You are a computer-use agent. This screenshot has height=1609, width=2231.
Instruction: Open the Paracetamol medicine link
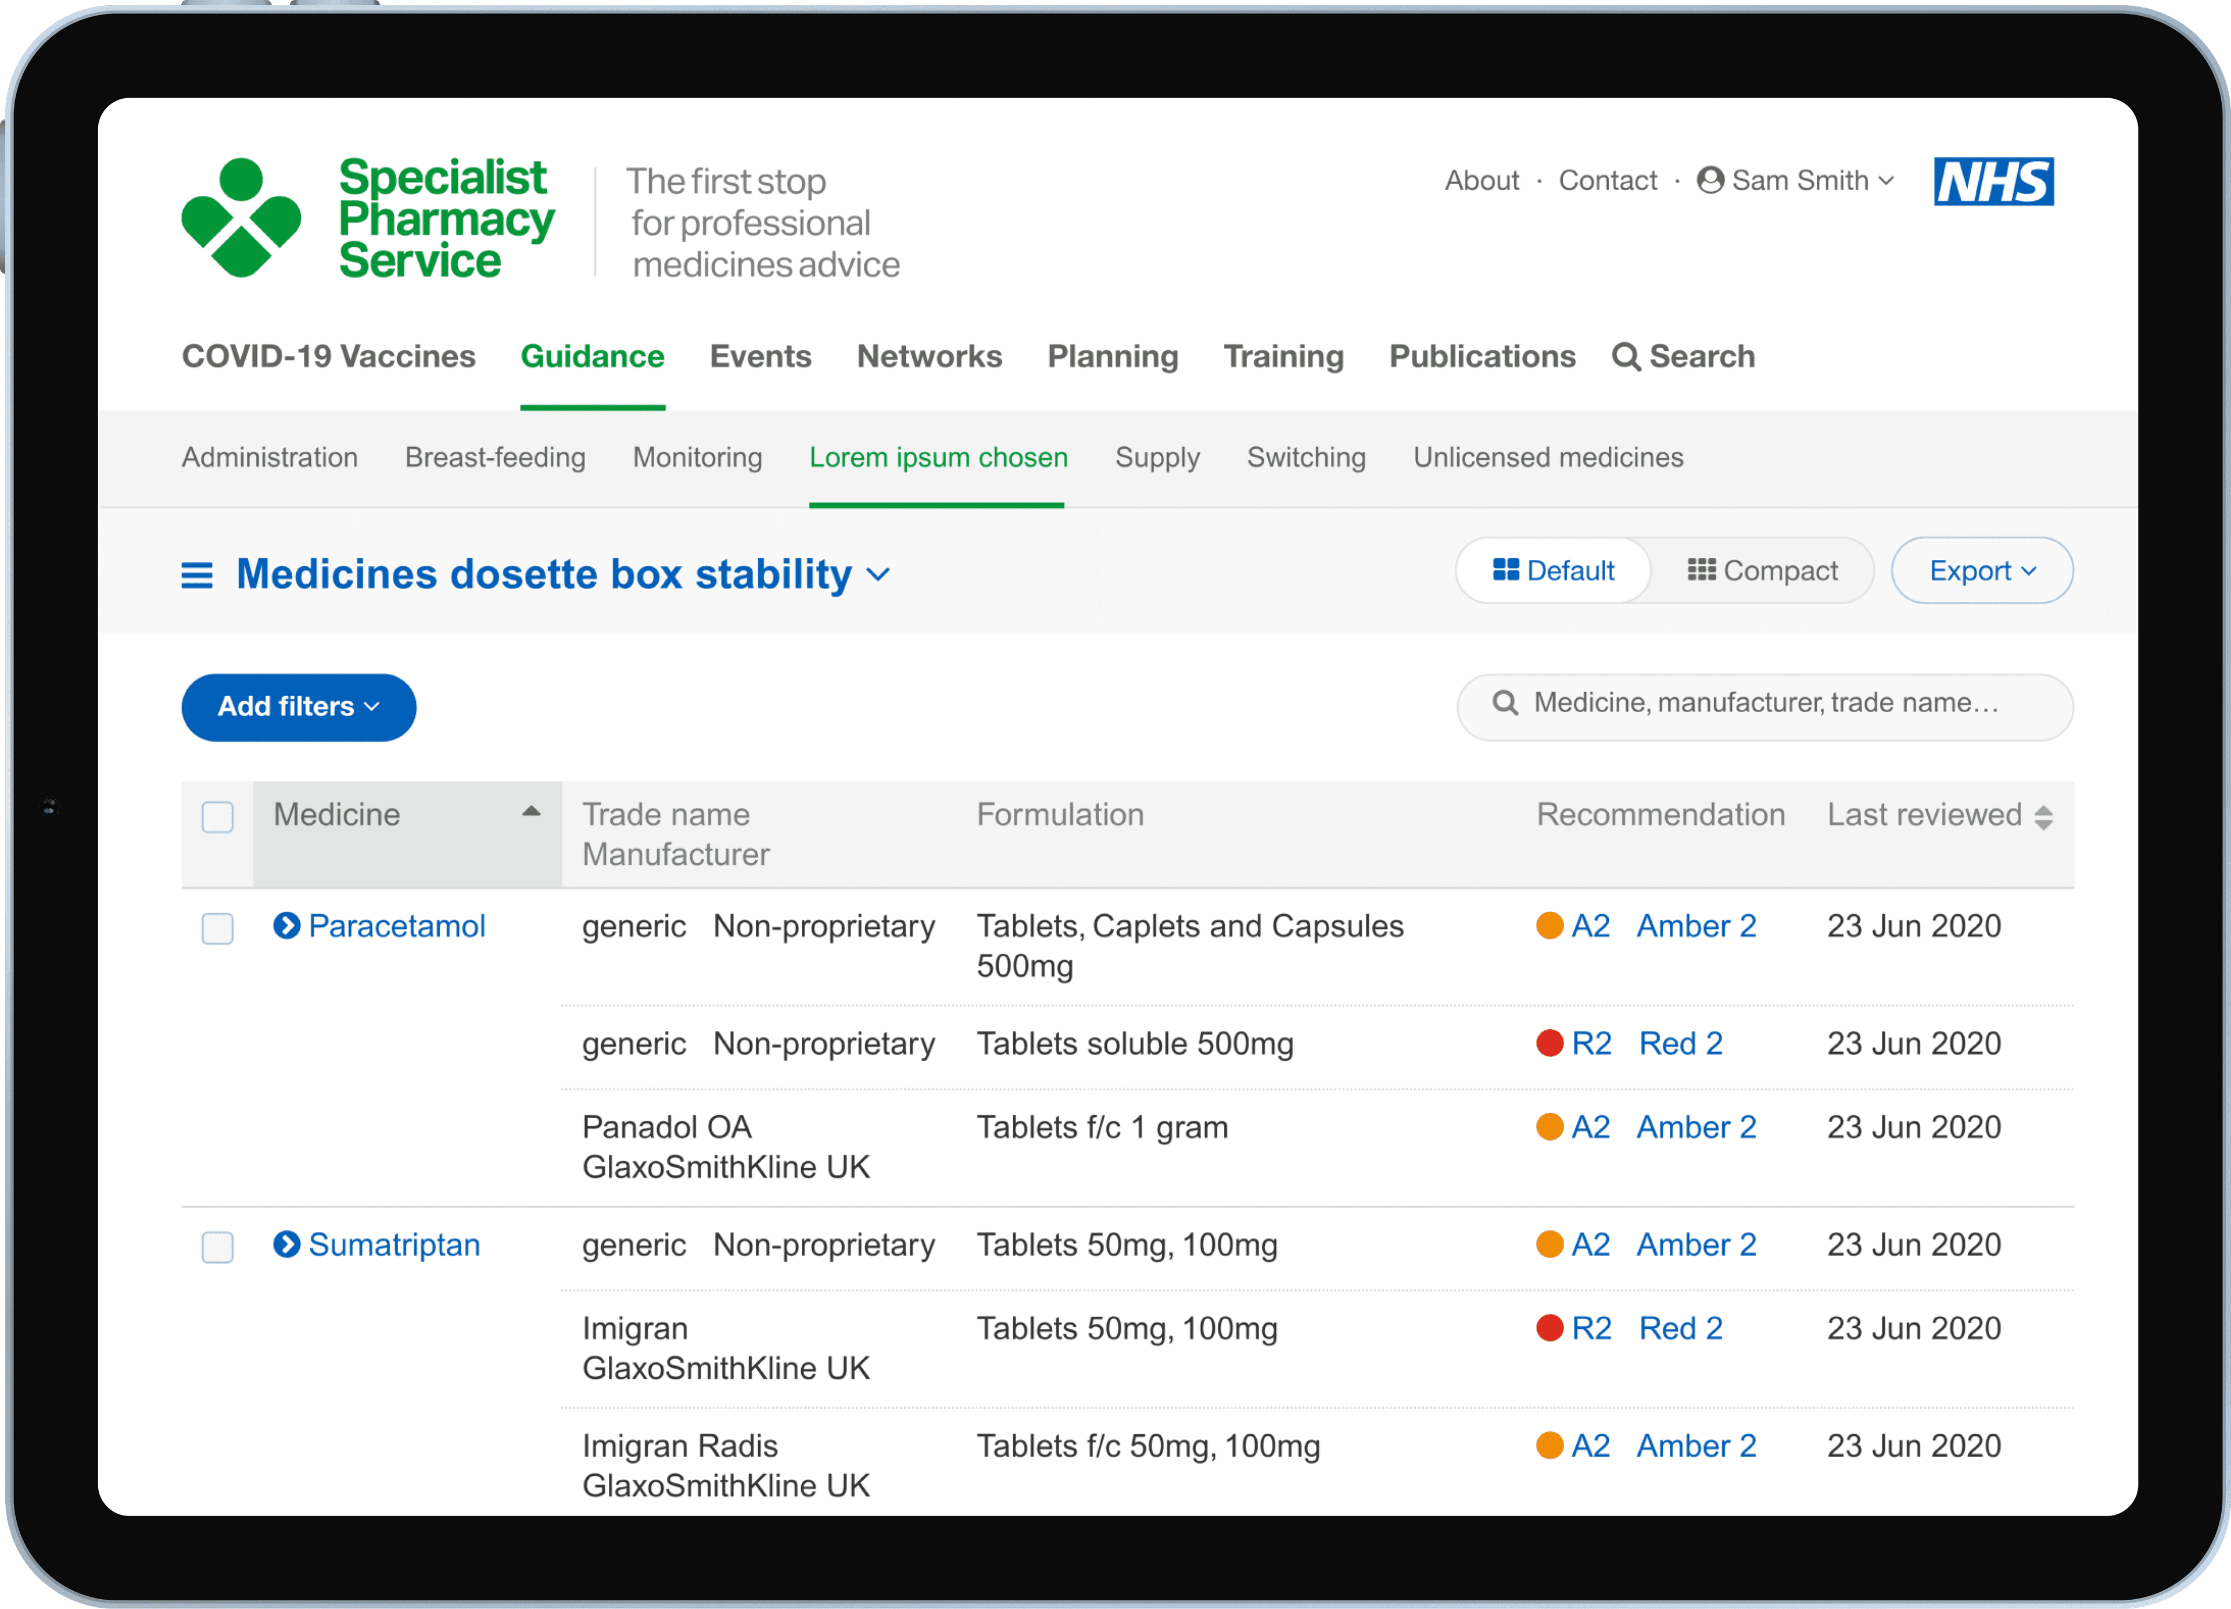click(396, 925)
